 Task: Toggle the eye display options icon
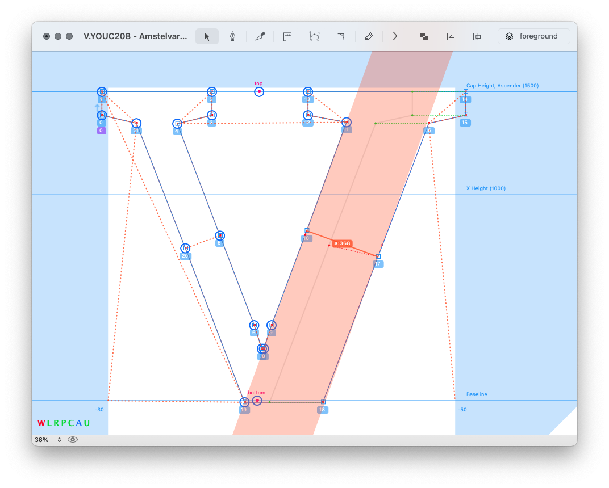point(73,440)
